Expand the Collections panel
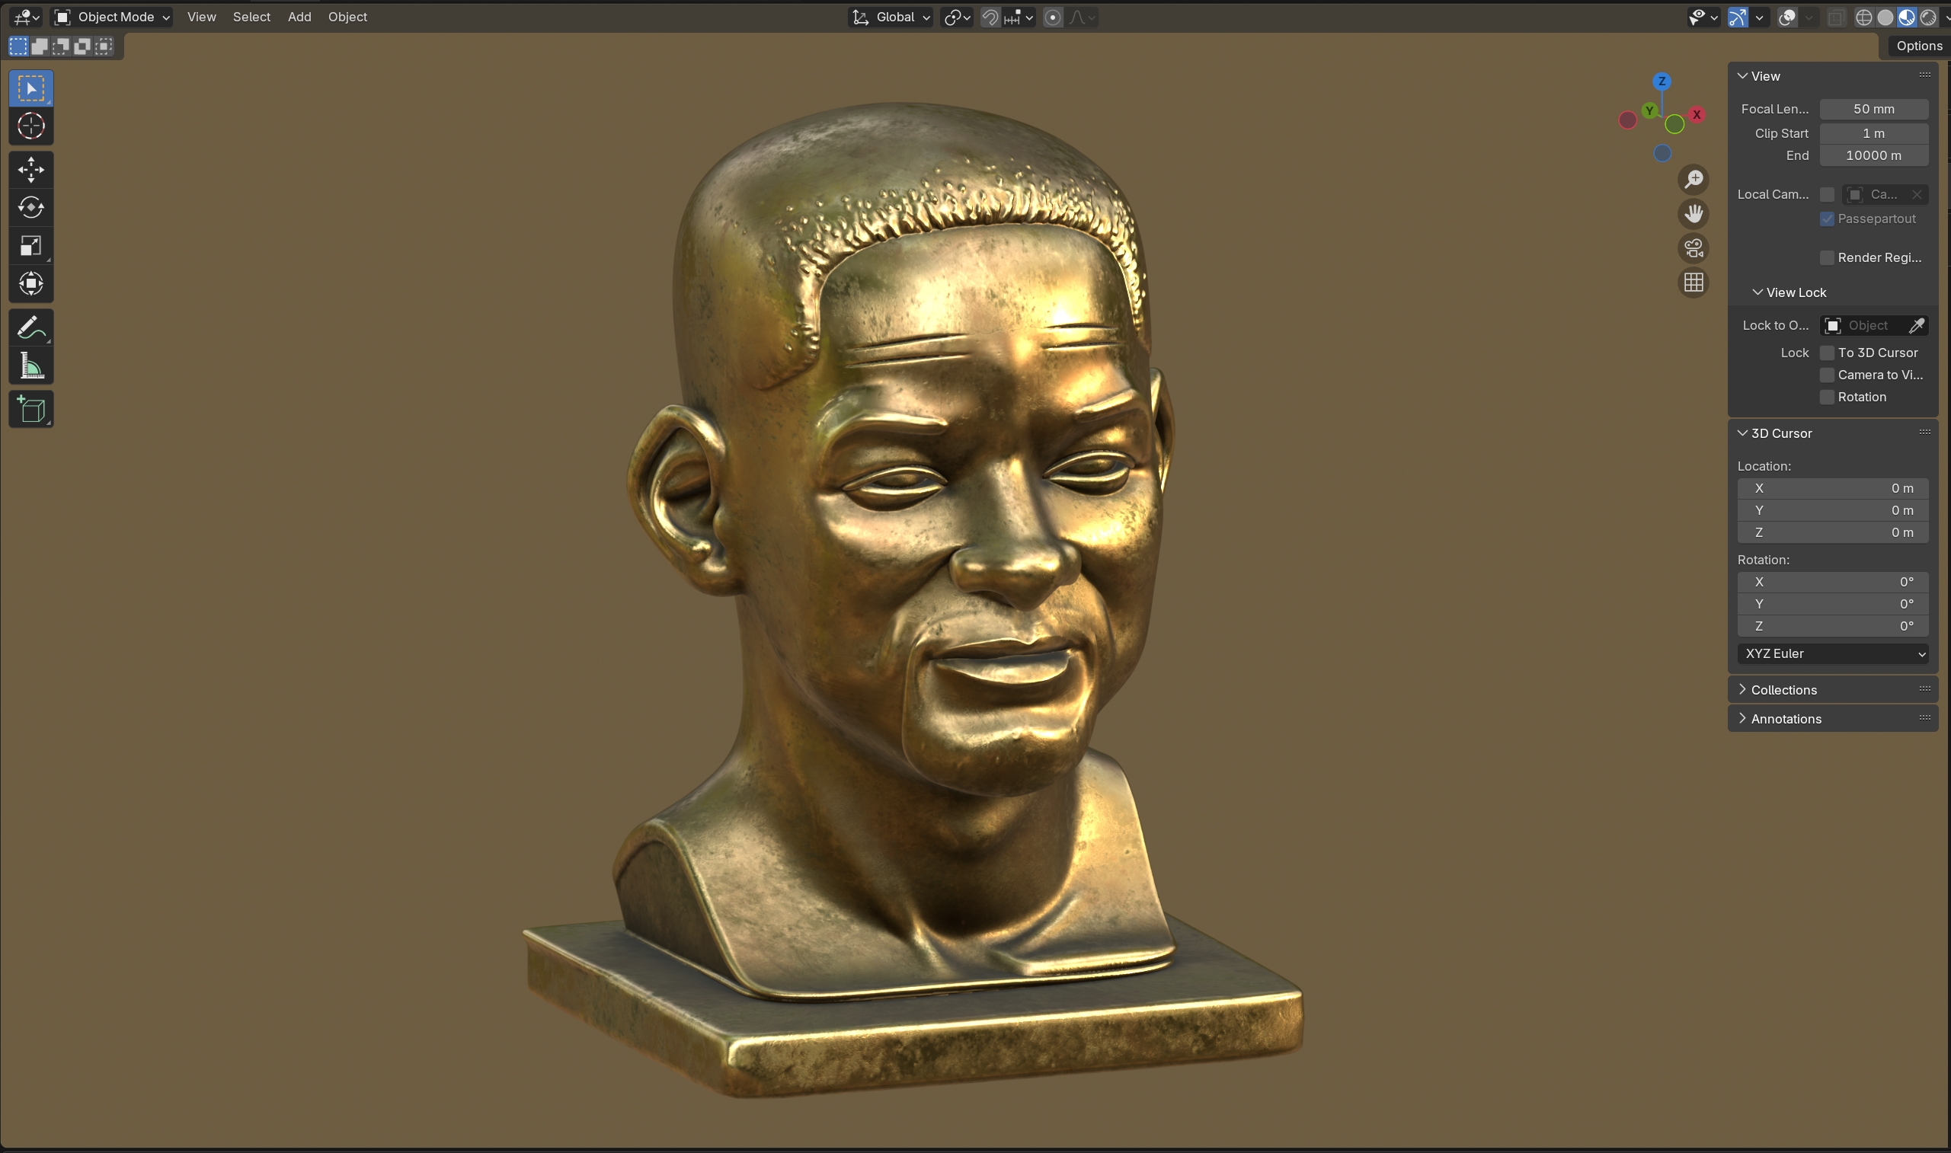 tap(1783, 690)
